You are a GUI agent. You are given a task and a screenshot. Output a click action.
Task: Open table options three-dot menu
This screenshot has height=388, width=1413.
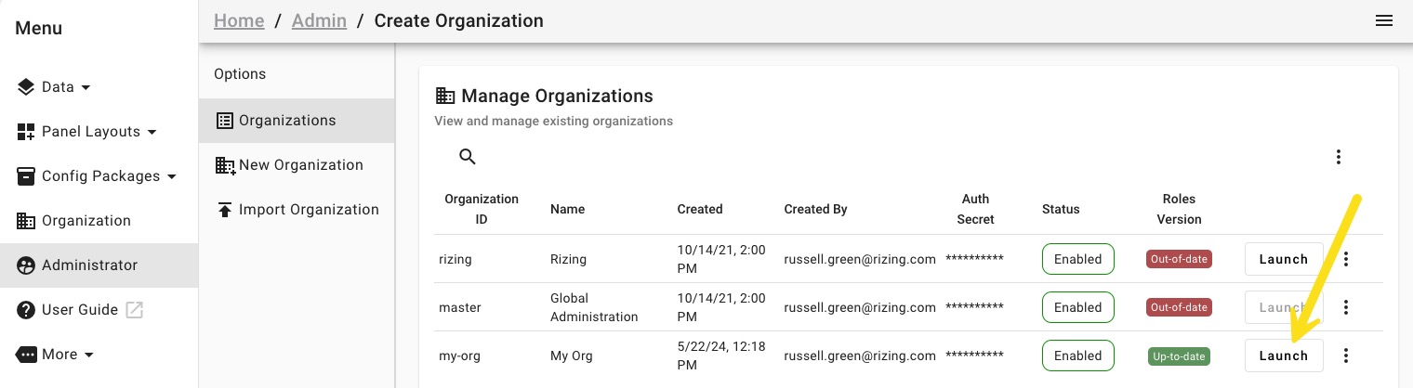(1339, 157)
